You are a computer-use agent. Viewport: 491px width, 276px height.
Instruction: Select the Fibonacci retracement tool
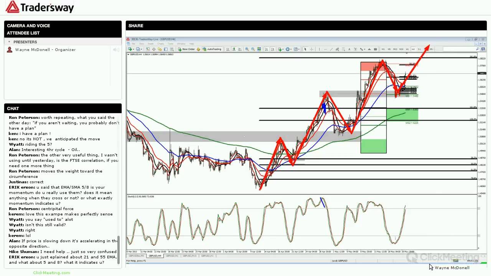click(343, 49)
